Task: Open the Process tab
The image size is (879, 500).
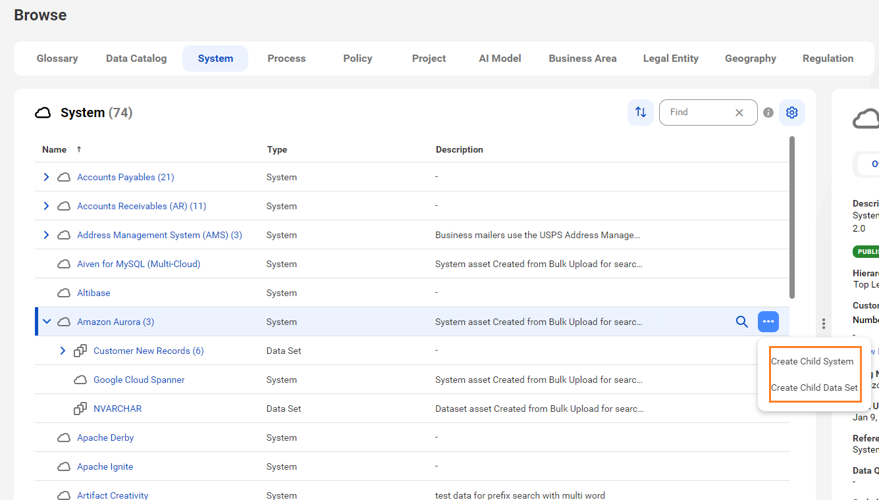Action: coord(286,59)
